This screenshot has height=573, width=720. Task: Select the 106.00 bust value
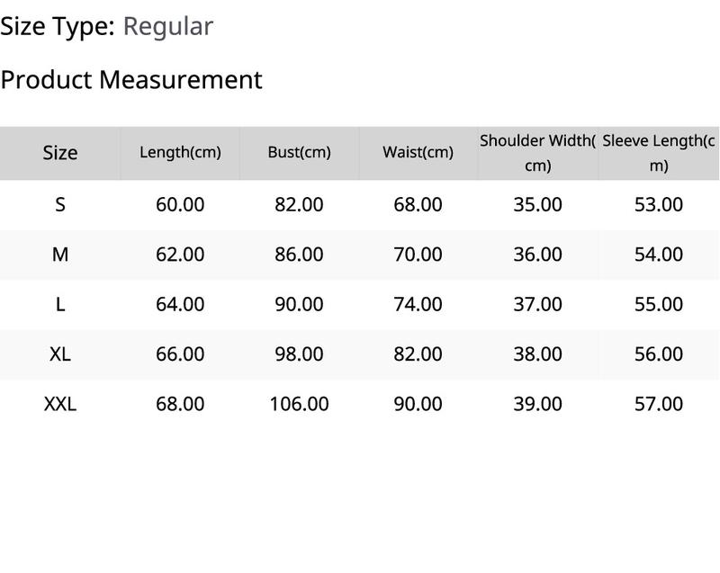click(x=299, y=404)
